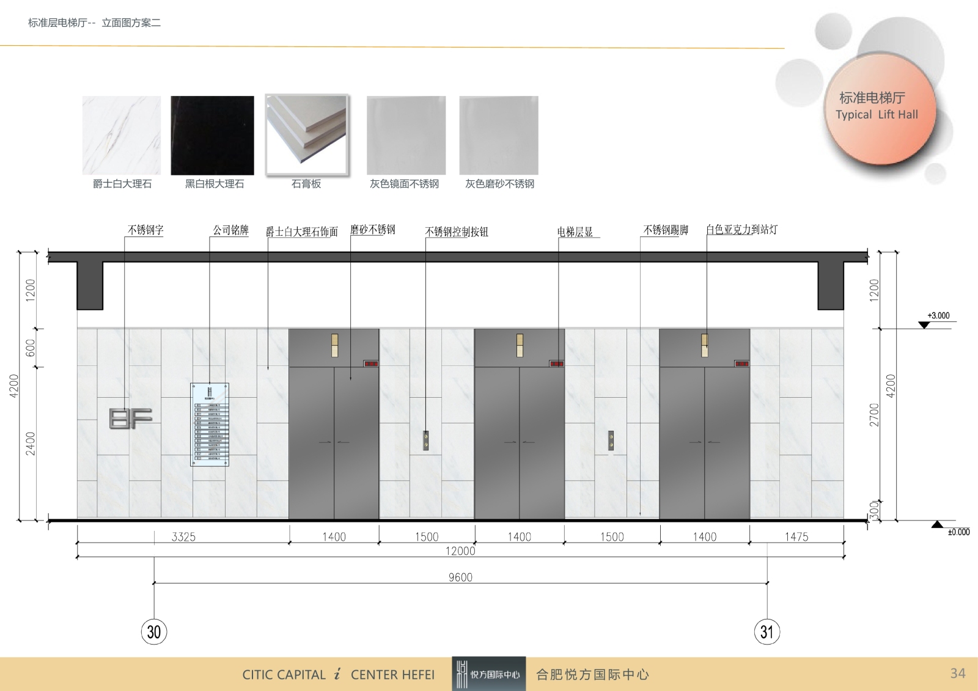Click the company nameplate directory board
The width and height of the screenshot is (978, 691).
[210, 425]
